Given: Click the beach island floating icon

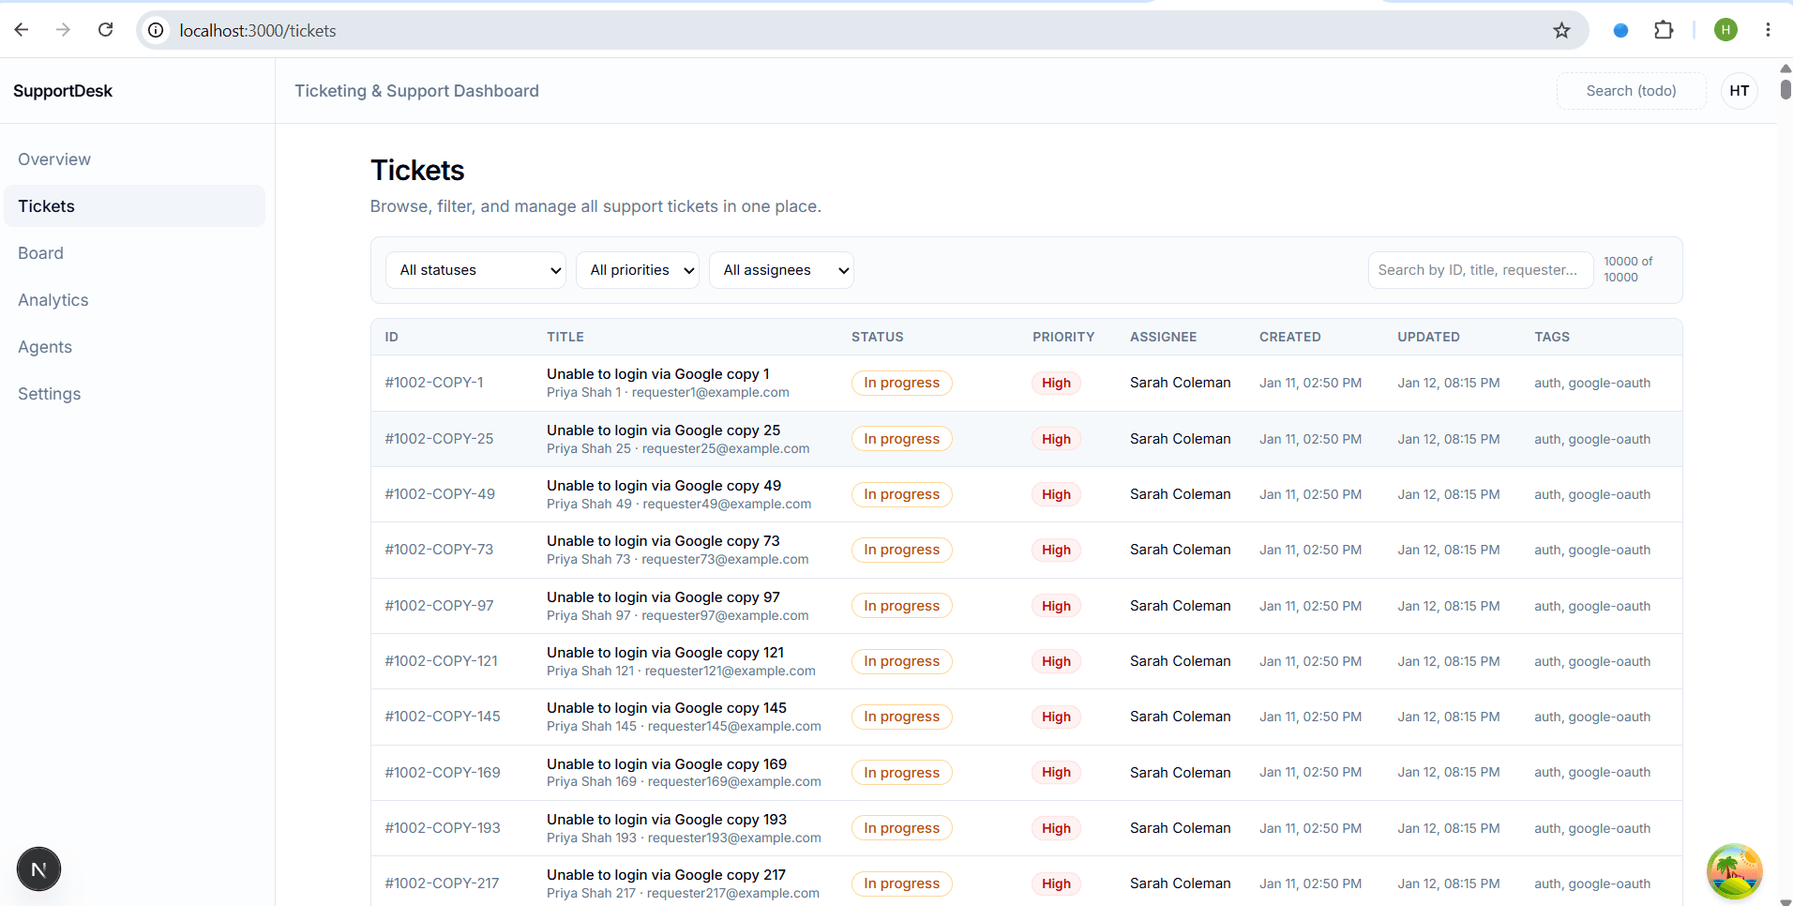Looking at the screenshot, I should point(1734,871).
